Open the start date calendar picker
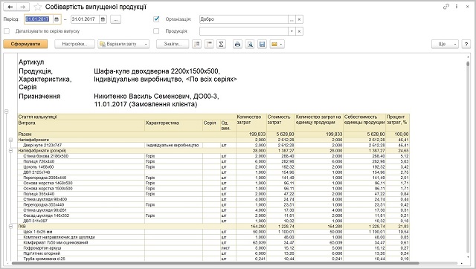476x269 pixels. click(57, 19)
